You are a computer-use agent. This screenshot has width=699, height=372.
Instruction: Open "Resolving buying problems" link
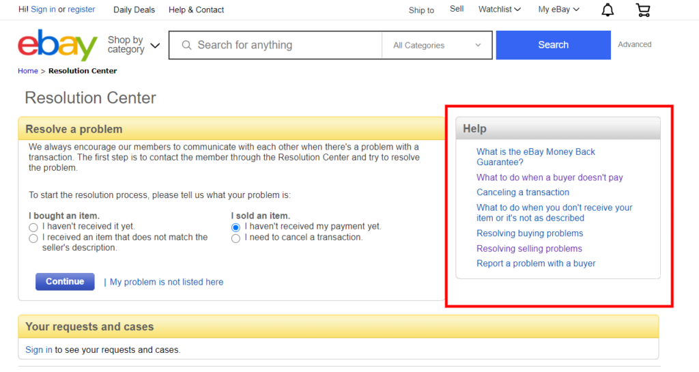[x=530, y=233]
